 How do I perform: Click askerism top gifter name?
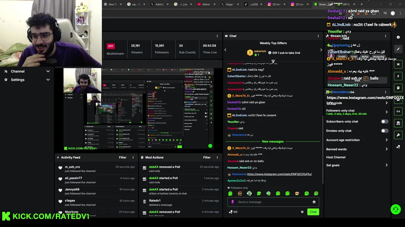point(260,51)
